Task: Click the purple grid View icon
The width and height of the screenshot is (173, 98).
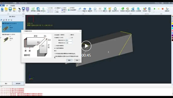Action: 28,9
